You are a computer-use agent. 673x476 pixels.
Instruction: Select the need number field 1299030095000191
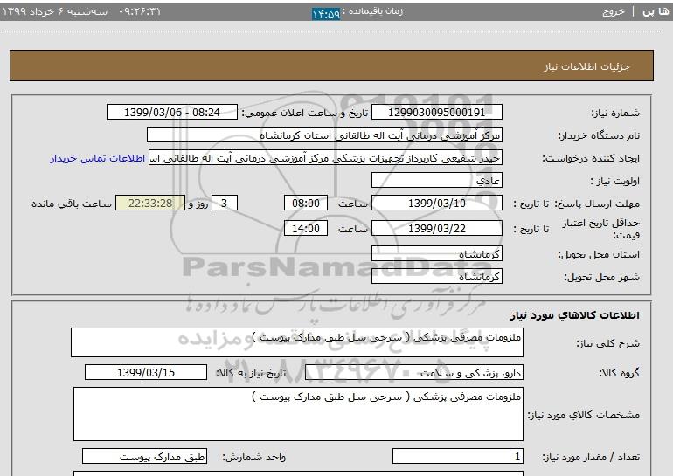tap(436, 113)
